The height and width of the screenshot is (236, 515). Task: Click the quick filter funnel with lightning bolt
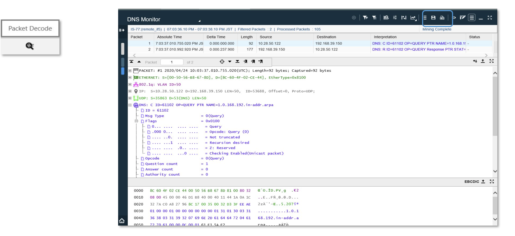pos(365,18)
